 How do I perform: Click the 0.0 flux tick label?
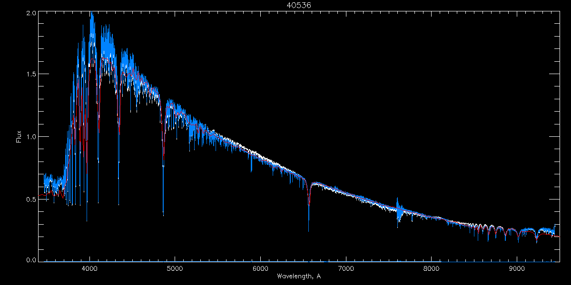coord(31,260)
